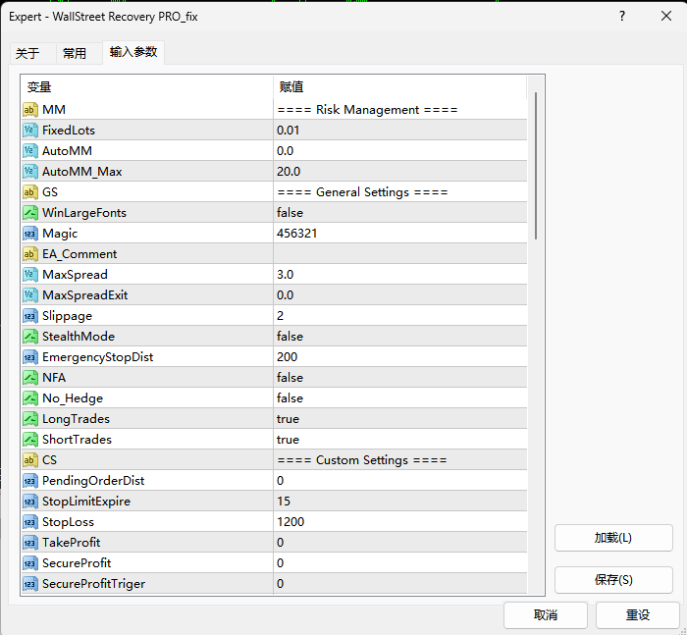Image resolution: width=687 pixels, height=635 pixels.
Task: Click the icon next to TakeProfit
Action: click(x=30, y=542)
